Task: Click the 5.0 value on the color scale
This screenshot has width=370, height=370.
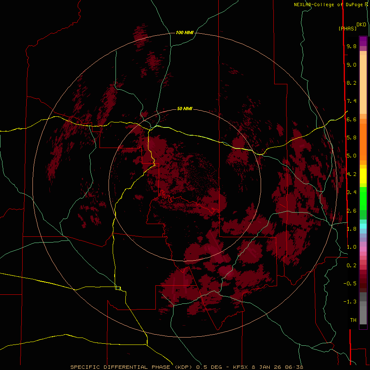Action: 351,156
